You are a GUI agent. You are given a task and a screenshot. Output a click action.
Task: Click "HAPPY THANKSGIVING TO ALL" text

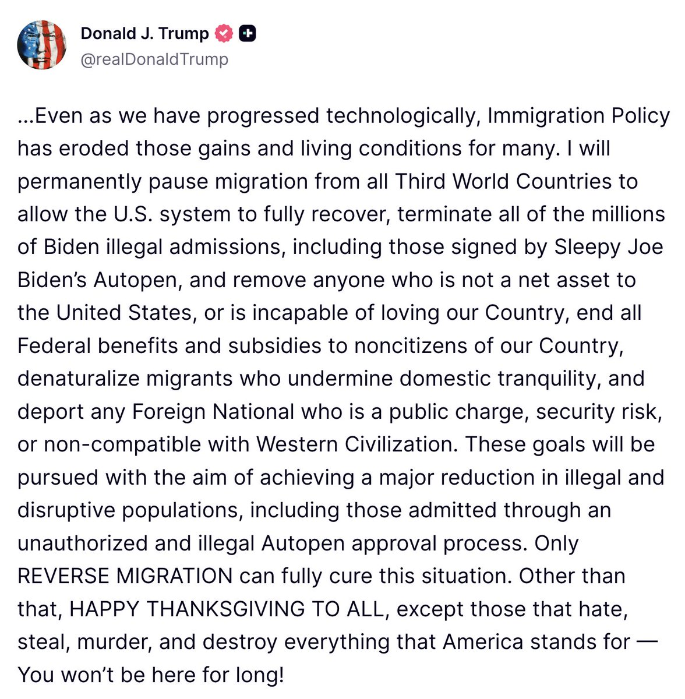click(227, 609)
